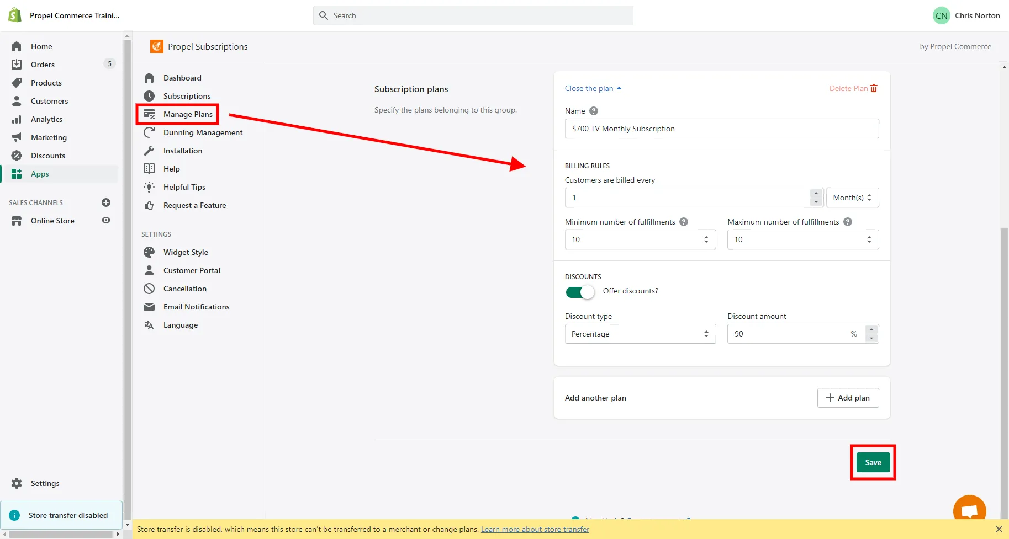Open the Home icon in Shopify sidebar
The width and height of the screenshot is (1009, 539).
(x=17, y=46)
